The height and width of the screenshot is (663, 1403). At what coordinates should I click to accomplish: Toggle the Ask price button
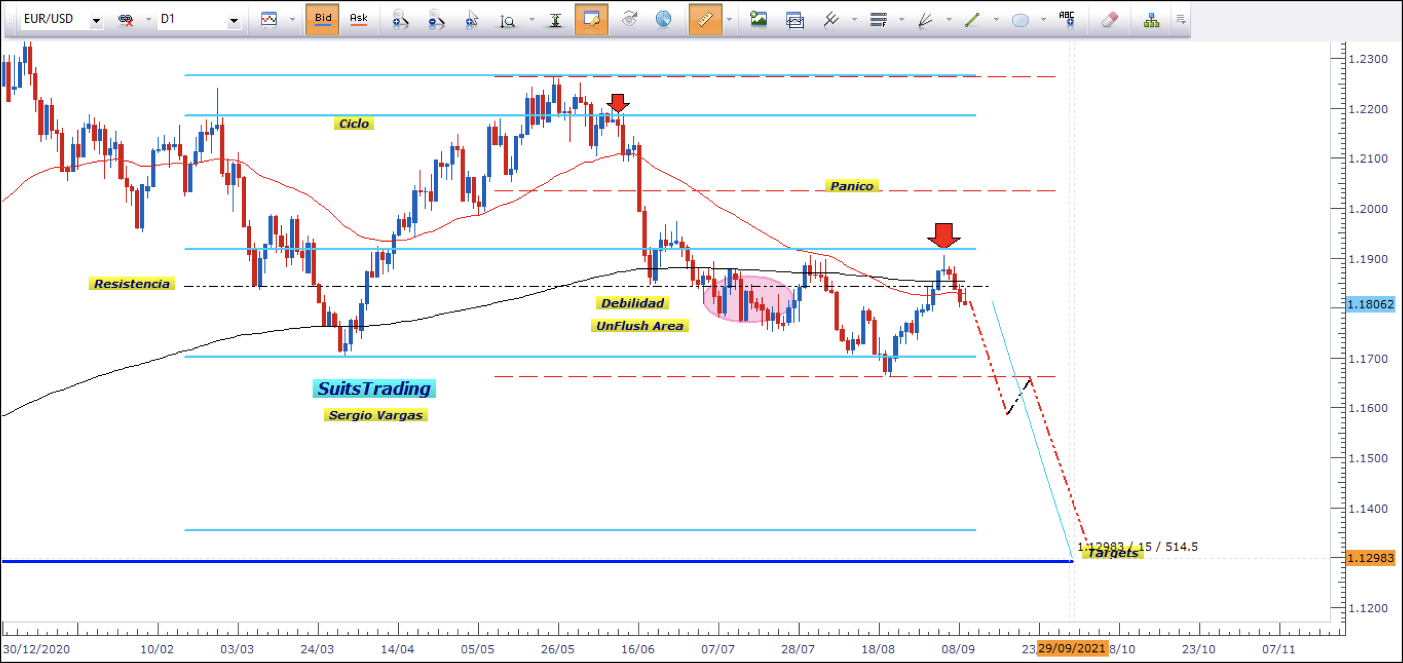click(358, 20)
